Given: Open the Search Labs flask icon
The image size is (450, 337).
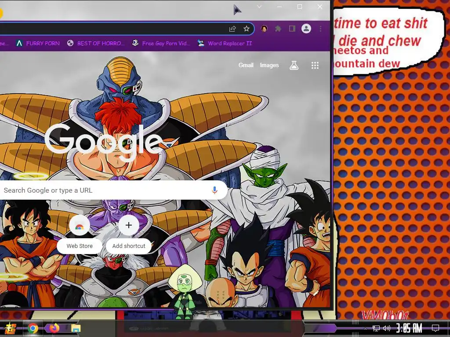Looking at the screenshot, I should pyautogui.click(x=294, y=65).
